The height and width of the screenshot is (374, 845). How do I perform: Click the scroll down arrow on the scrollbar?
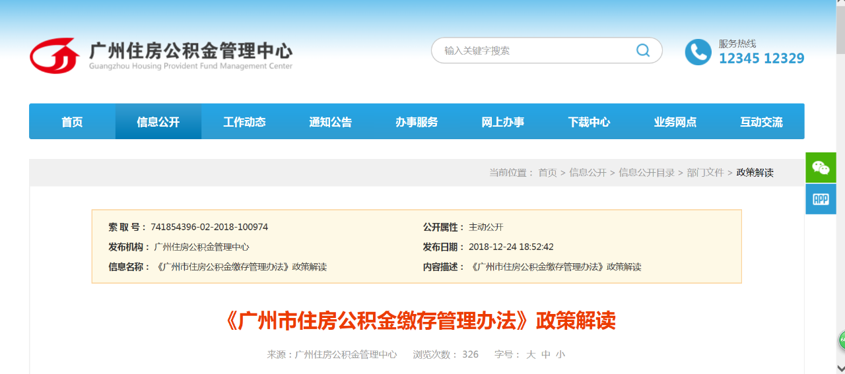pyautogui.click(x=840, y=368)
